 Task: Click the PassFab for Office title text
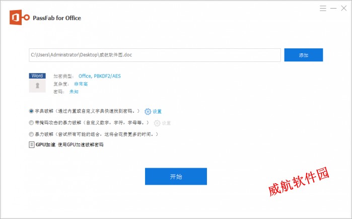[x=56, y=18]
